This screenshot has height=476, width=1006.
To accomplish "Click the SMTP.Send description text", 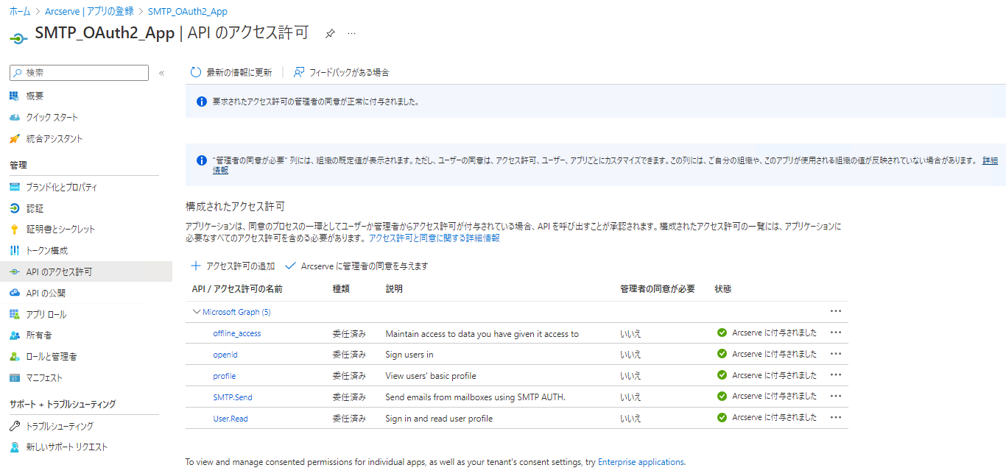I will click(x=475, y=397).
